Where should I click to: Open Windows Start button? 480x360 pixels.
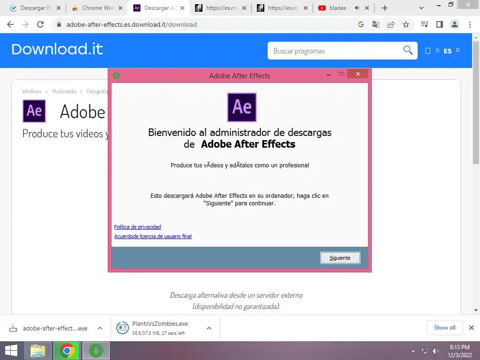[x=11, y=351]
